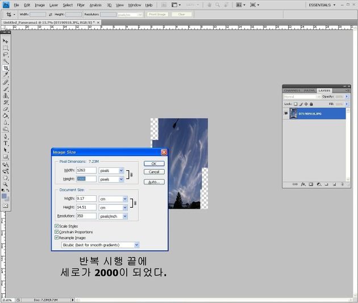Select the Rectangular Marquee tool
The height and width of the screenshot is (303, 358).
(x=6, y=48)
